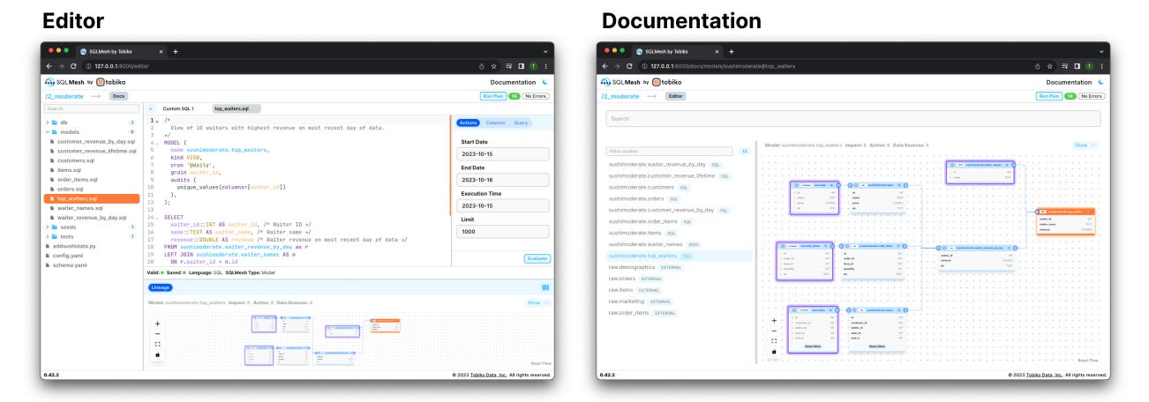This screenshot has height=402, width=1149.
Task: Toggle lineage lock icon in Documentation window
Action: [774, 351]
